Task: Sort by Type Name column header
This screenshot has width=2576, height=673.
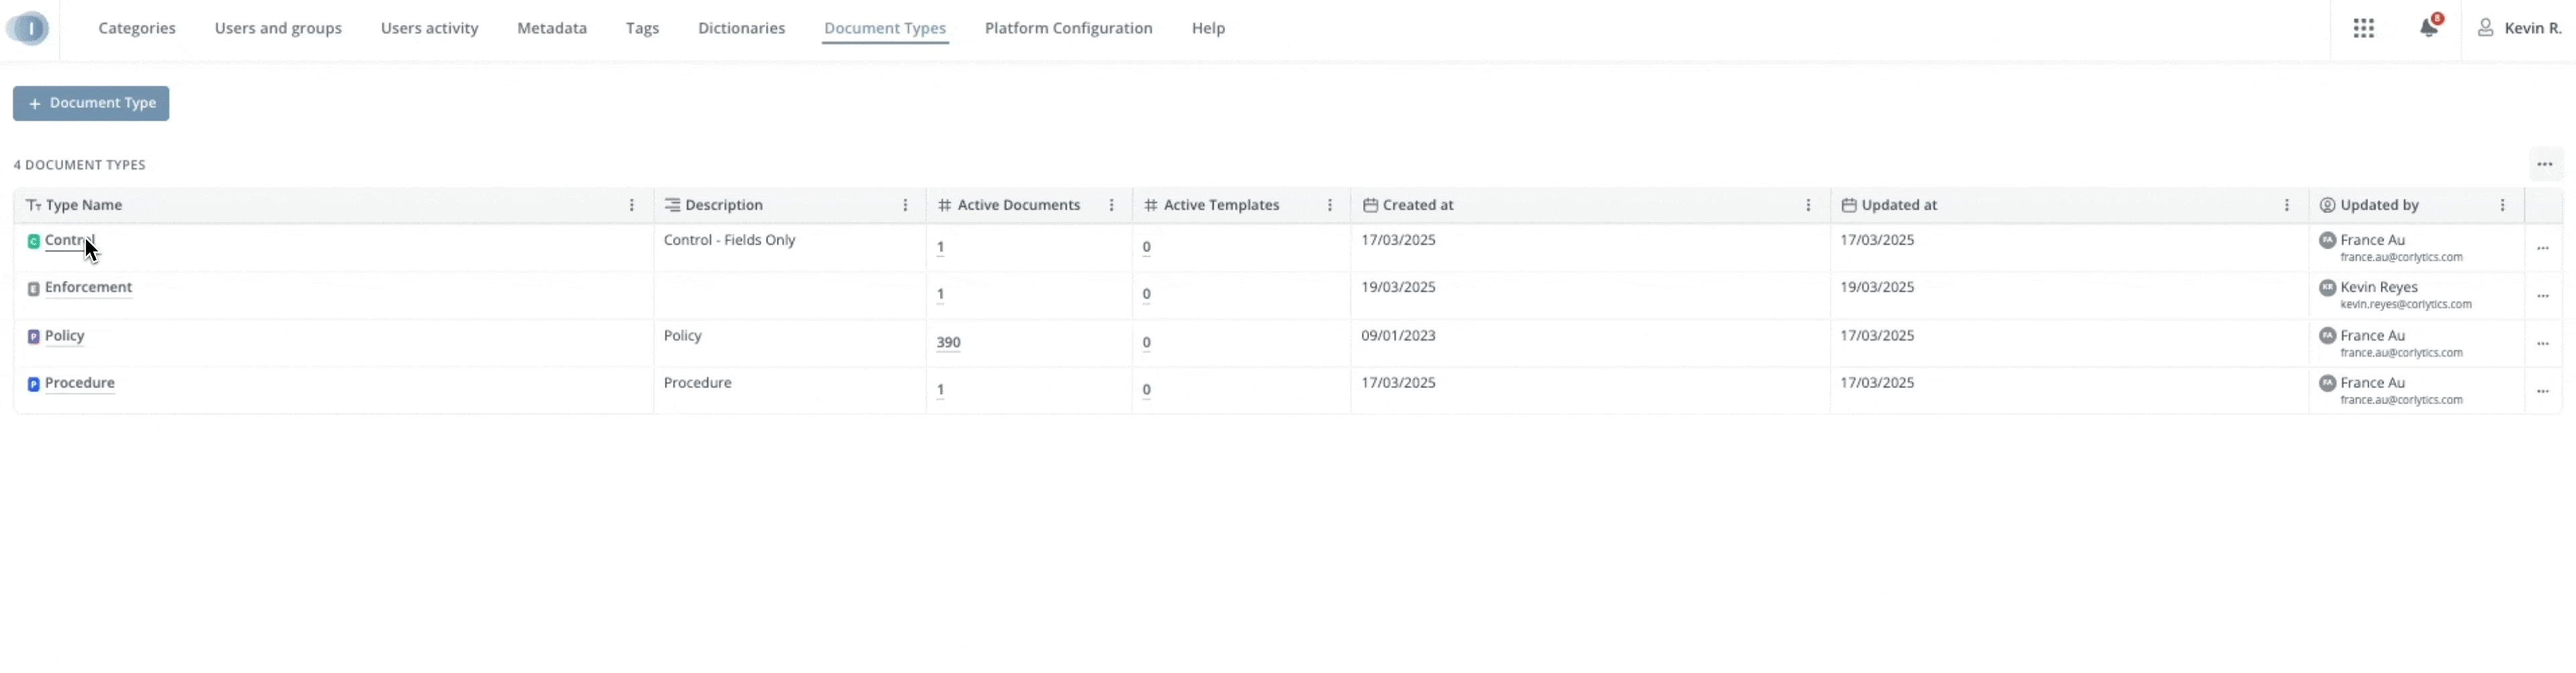Action: coord(84,204)
